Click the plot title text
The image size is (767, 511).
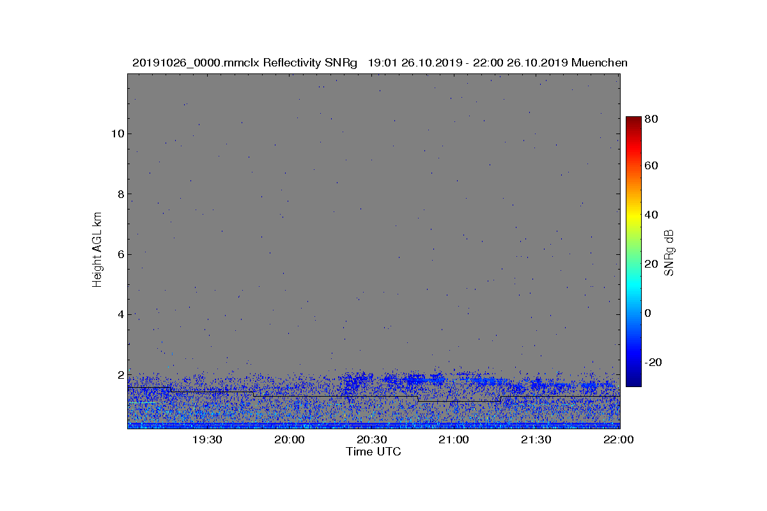click(380, 63)
